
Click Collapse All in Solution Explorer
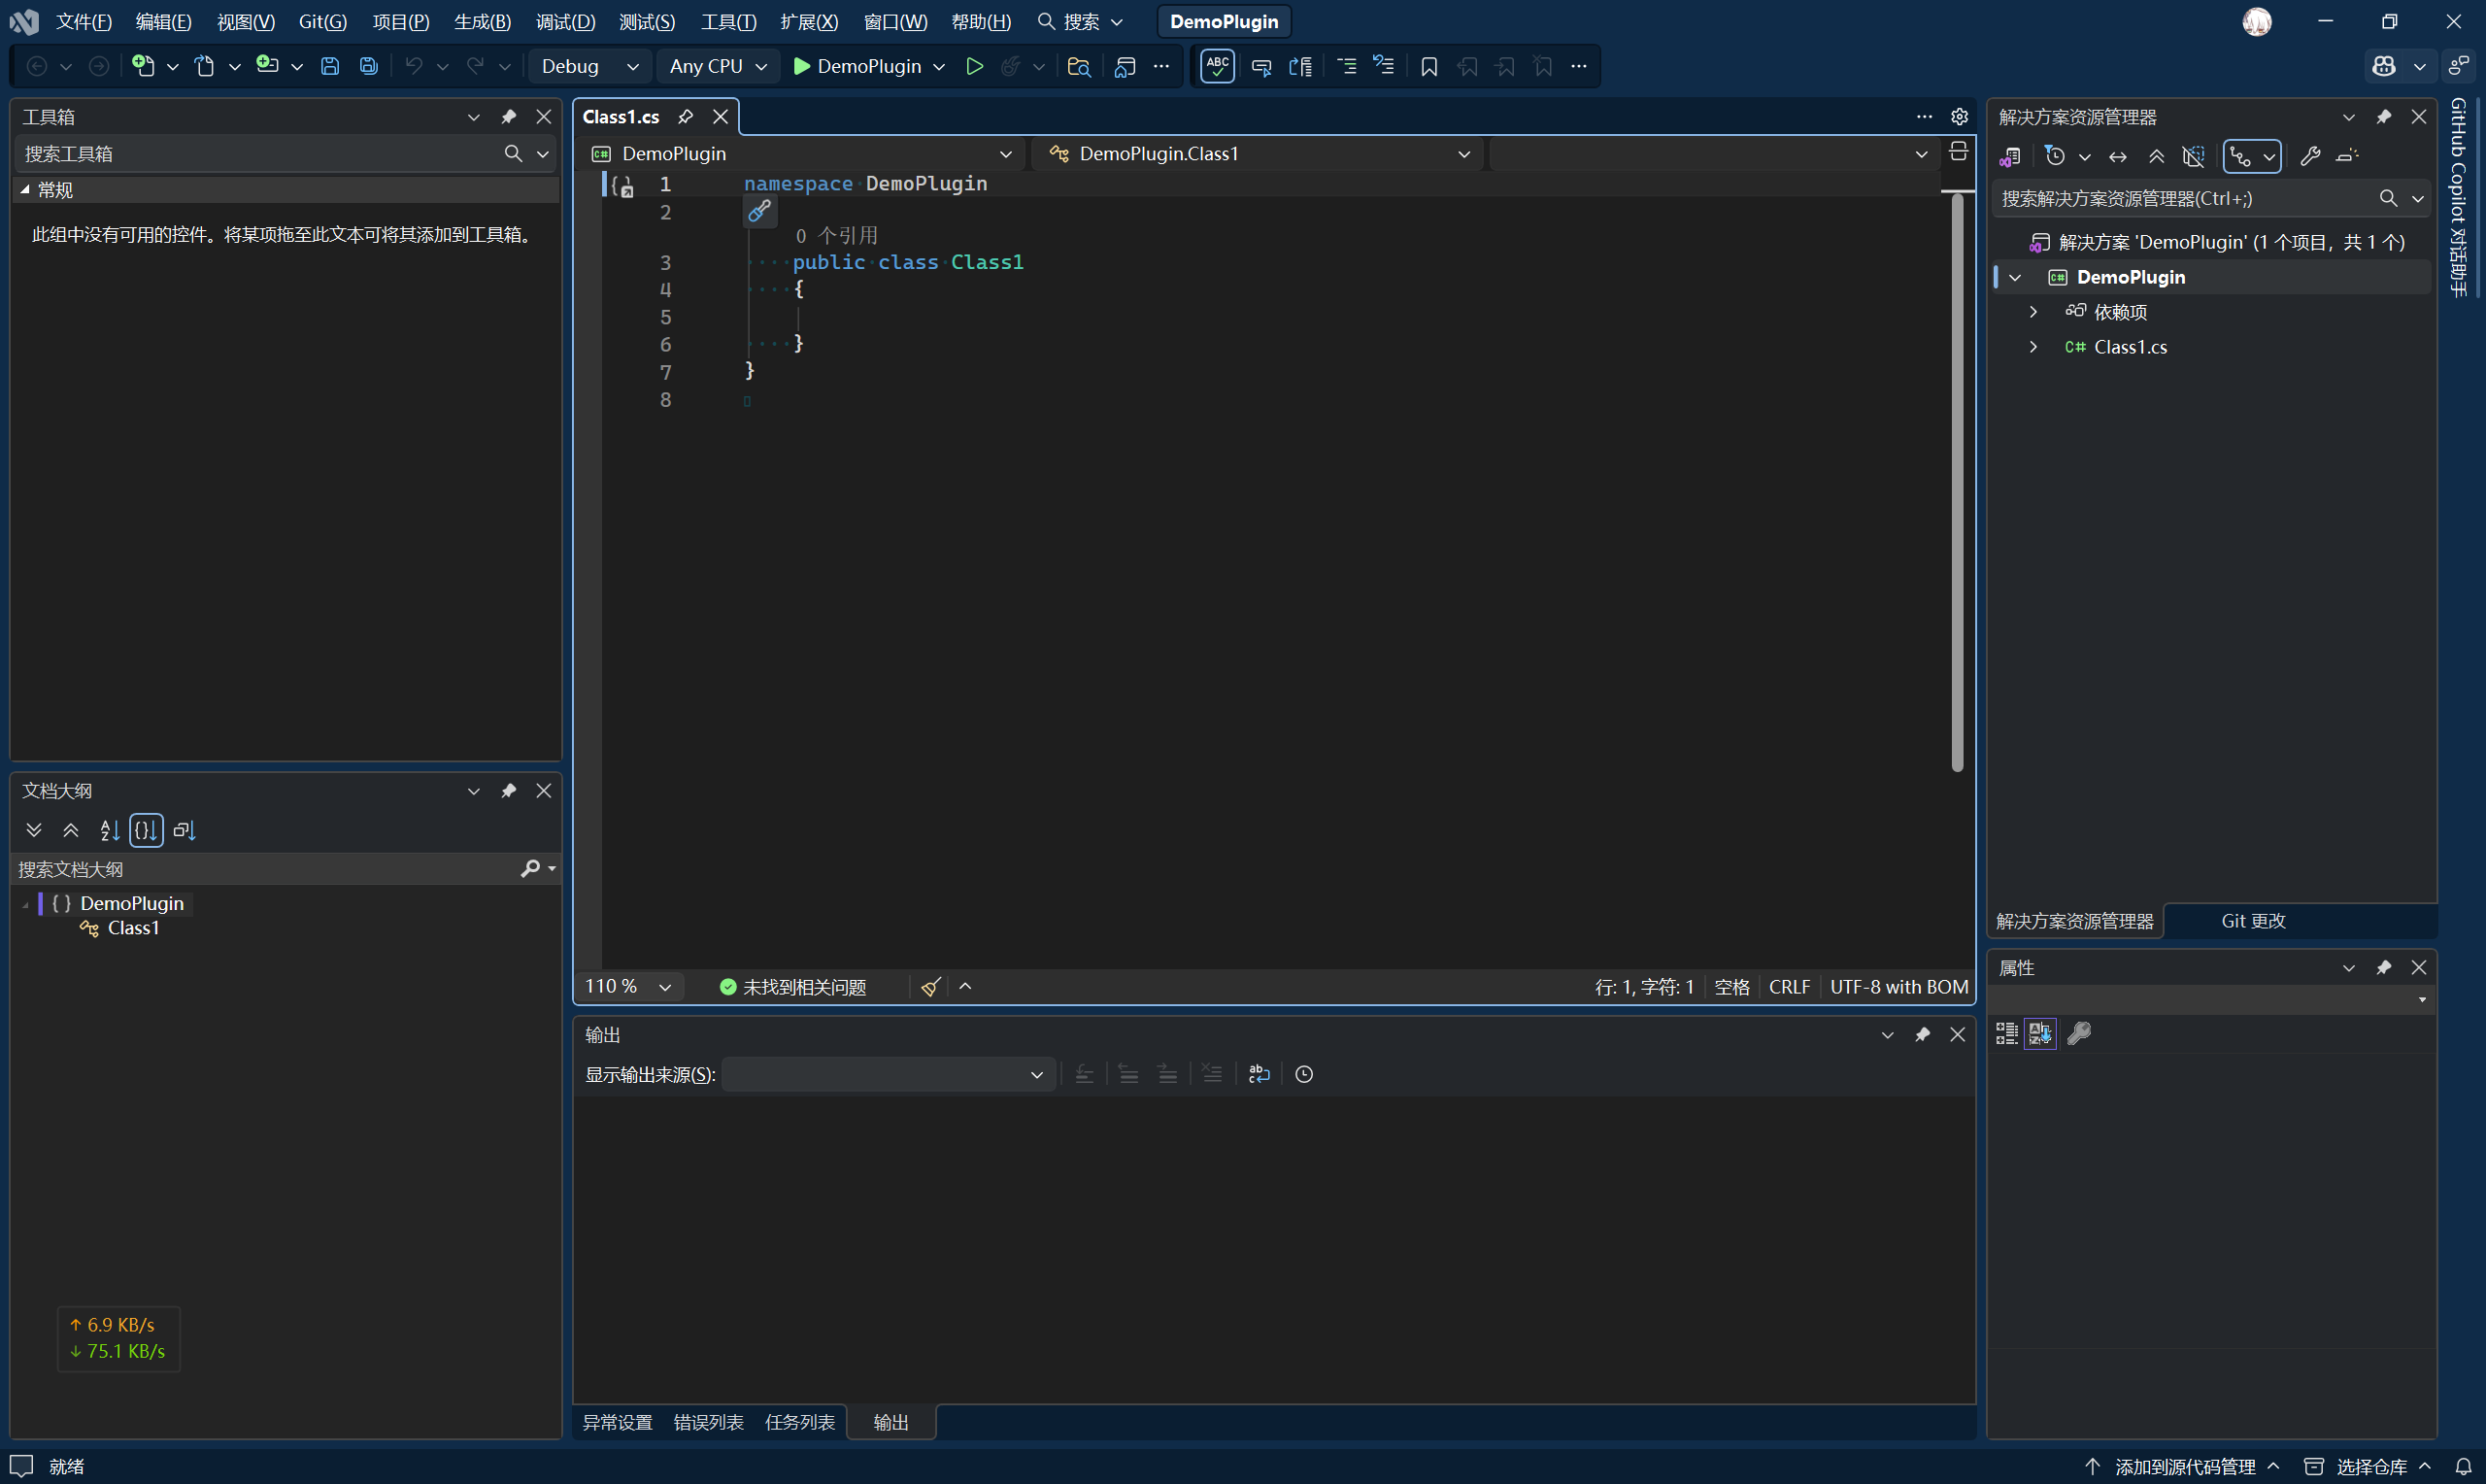pyautogui.click(x=2156, y=156)
